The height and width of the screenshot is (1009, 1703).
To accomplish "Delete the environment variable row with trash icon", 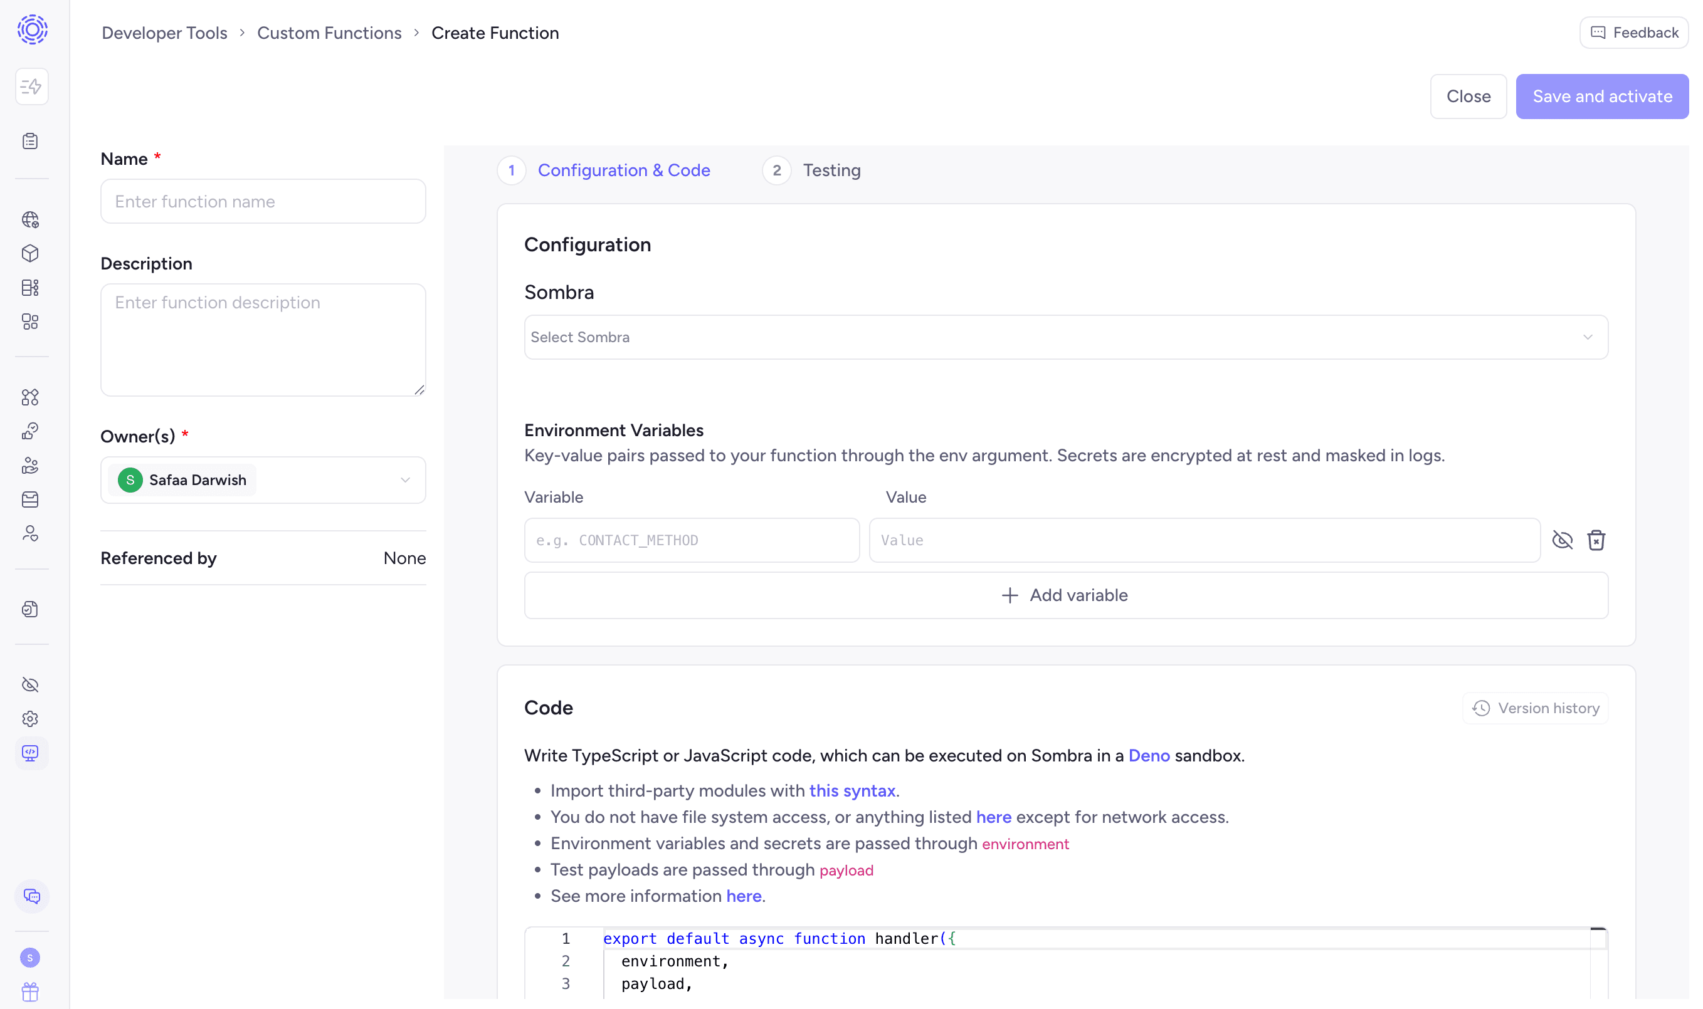I will point(1596,540).
